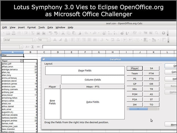
Task: Open the Format menu
Action: [32, 27]
